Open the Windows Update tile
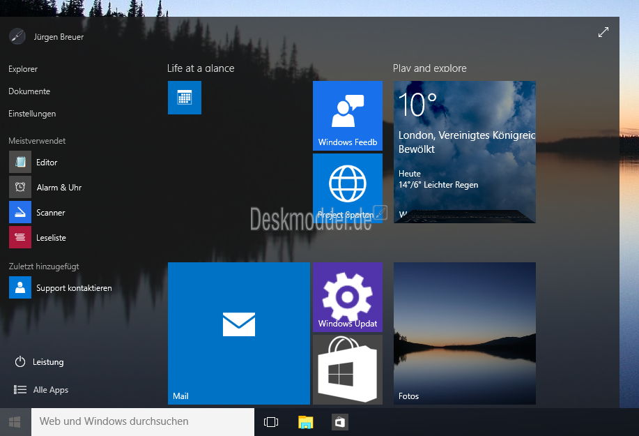The height and width of the screenshot is (436, 639). pyautogui.click(x=348, y=297)
